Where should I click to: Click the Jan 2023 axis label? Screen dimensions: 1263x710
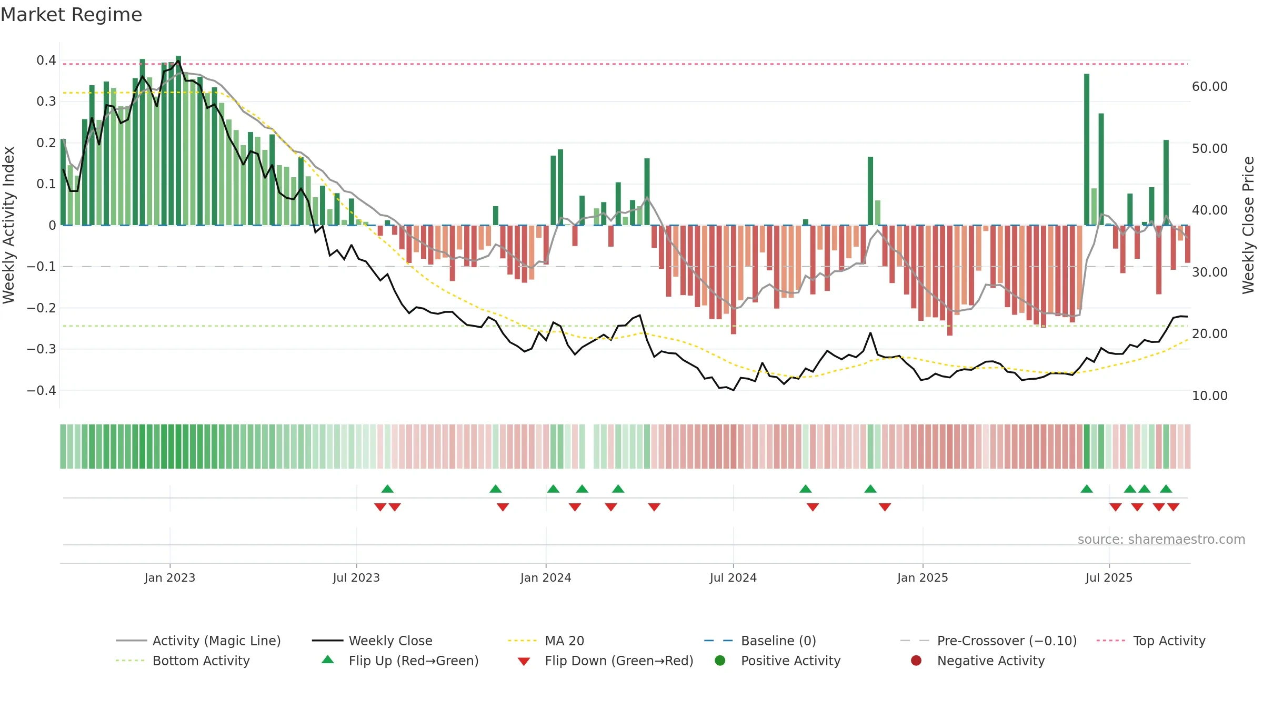[170, 577]
